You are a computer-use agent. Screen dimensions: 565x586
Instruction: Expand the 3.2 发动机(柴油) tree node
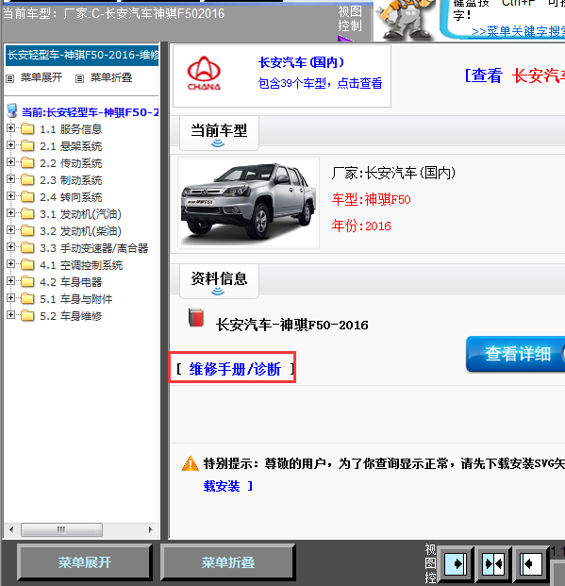[x=10, y=230]
